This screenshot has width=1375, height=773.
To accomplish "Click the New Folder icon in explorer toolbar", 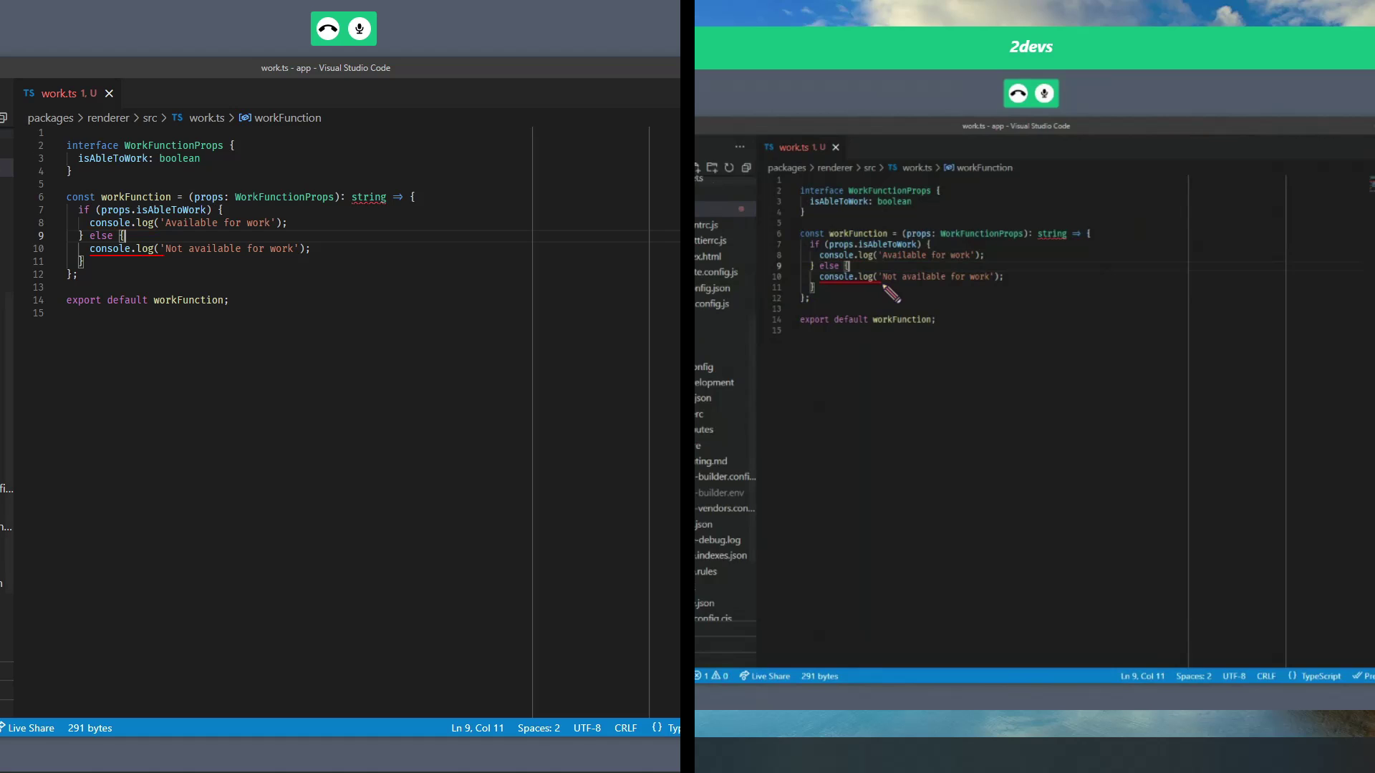I will coord(712,167).
